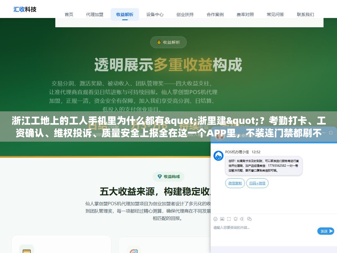Click the 扫码+微信 button in chat
The height and width of the screenshot is (253, 337).
(x=257, y=183)
